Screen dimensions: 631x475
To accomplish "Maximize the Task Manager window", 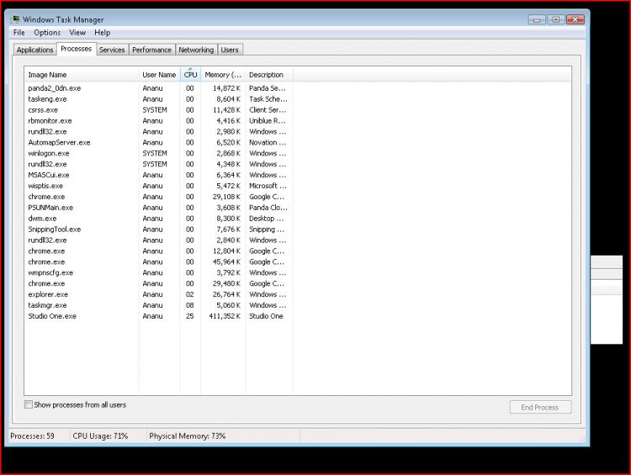I will pyautogui.click(x=556, y=19).
